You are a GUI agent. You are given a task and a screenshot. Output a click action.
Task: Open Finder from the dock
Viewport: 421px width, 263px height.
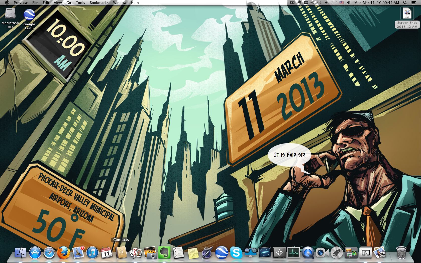point(21,253)
